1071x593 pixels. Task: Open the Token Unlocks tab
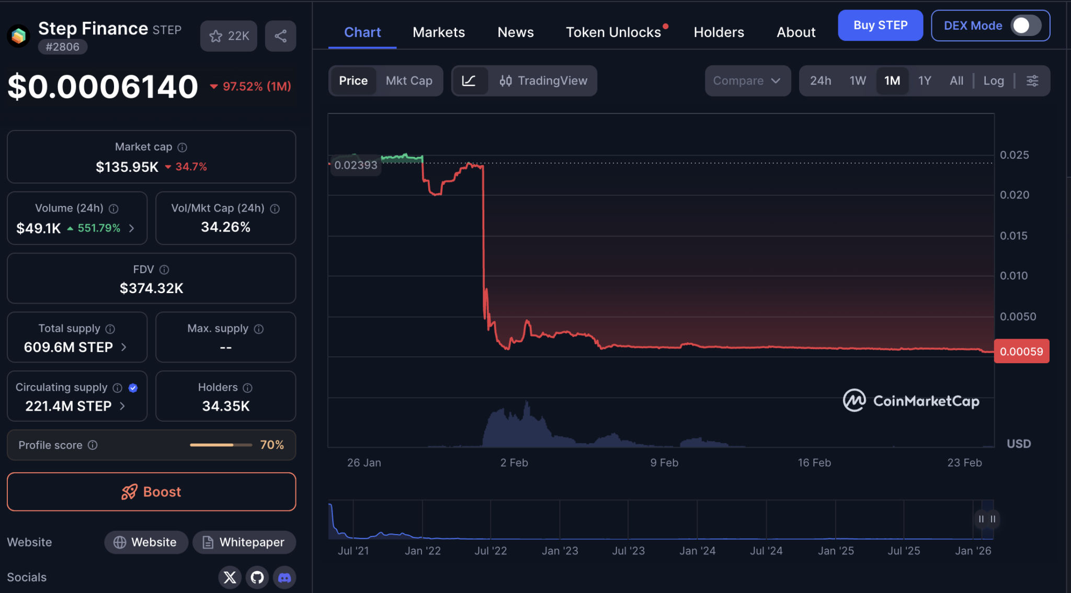point(613,32)
